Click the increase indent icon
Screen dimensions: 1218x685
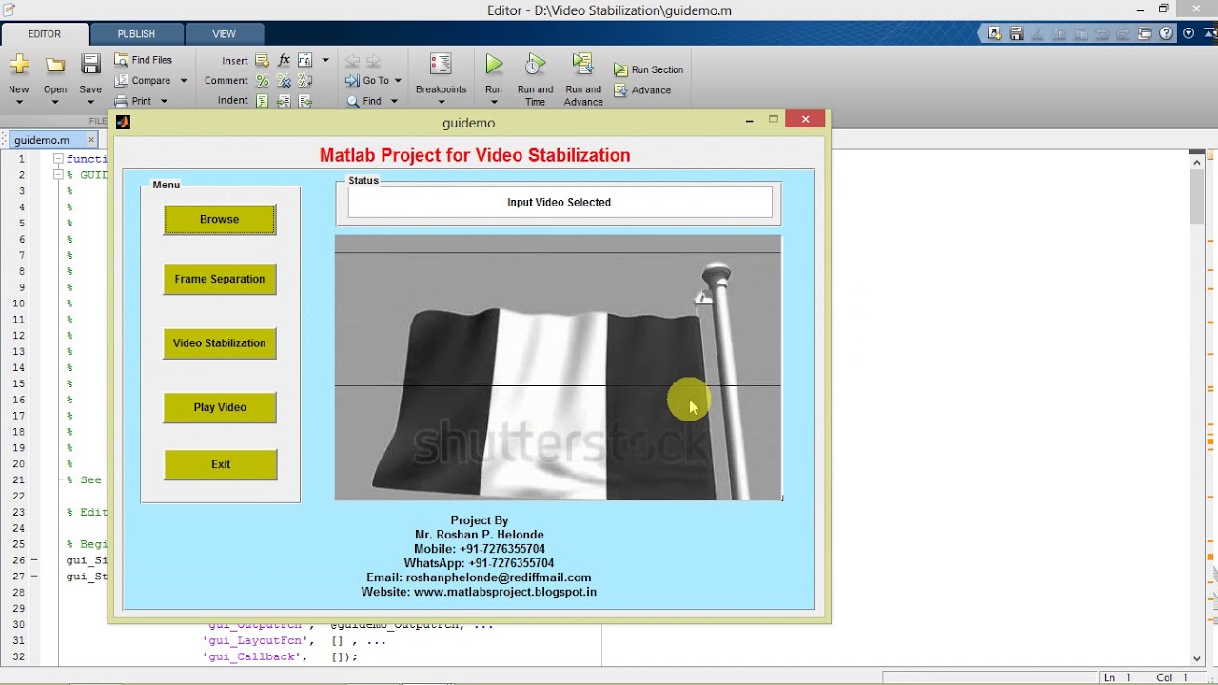tap(284, 101)
